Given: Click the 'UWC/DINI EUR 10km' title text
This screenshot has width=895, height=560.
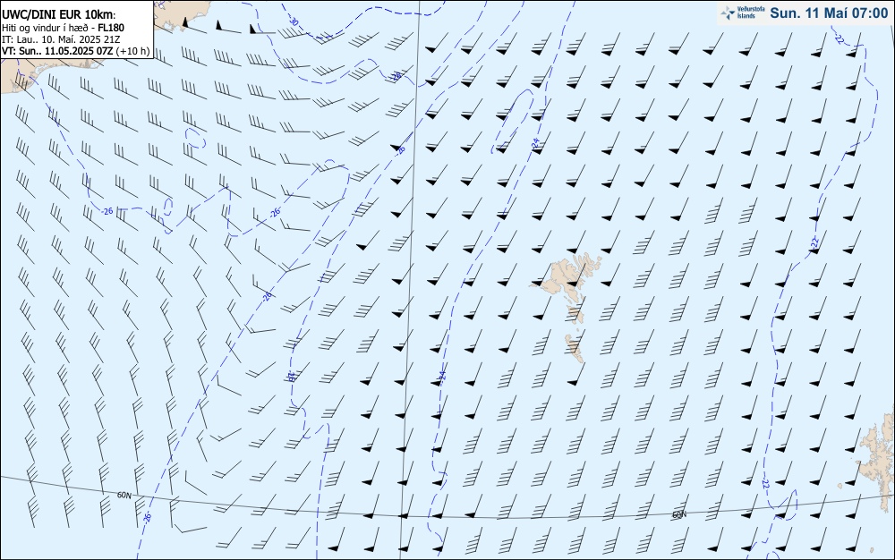Looking at the screenshot, I should 58,15.
